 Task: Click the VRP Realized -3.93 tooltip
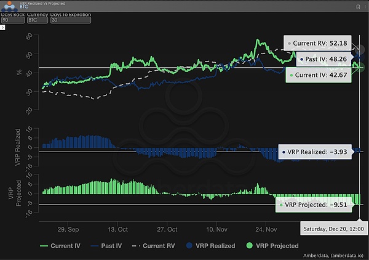tap(314, 152)
